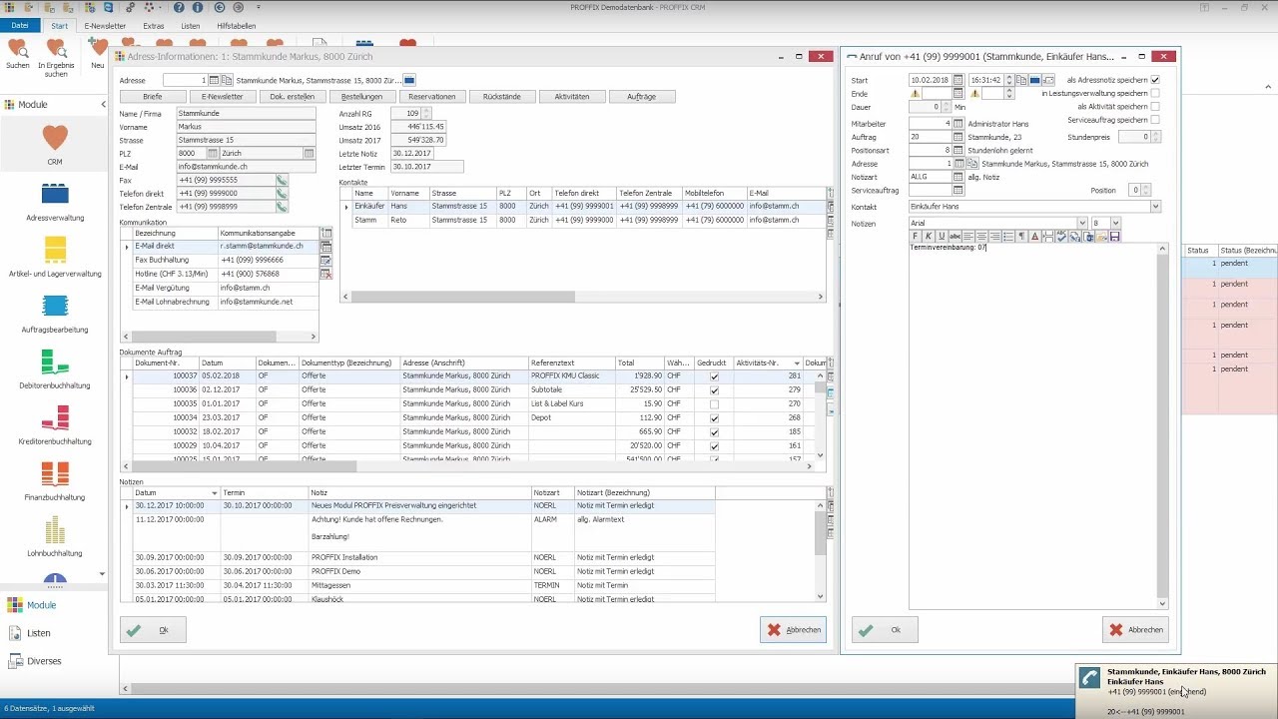Screen dimensions: 1278x719
Task: Select Listen in the bottom navigation pane
Action: [x=39, y=633]
